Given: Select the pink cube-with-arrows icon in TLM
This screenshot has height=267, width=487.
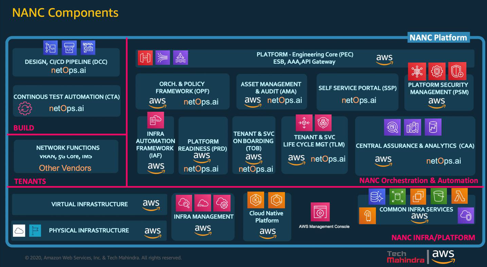Looking at the screenshot, I should [304, 123].
